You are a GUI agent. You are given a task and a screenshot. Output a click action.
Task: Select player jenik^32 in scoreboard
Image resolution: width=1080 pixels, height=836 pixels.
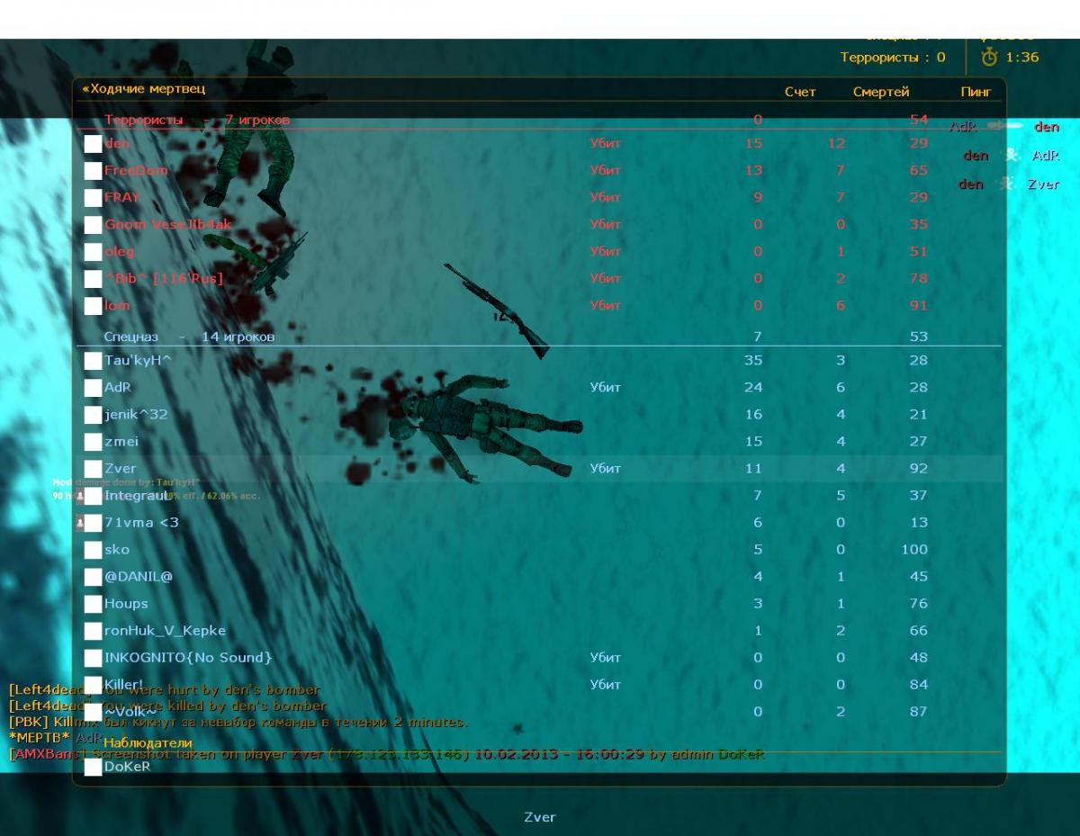point(136,415)
